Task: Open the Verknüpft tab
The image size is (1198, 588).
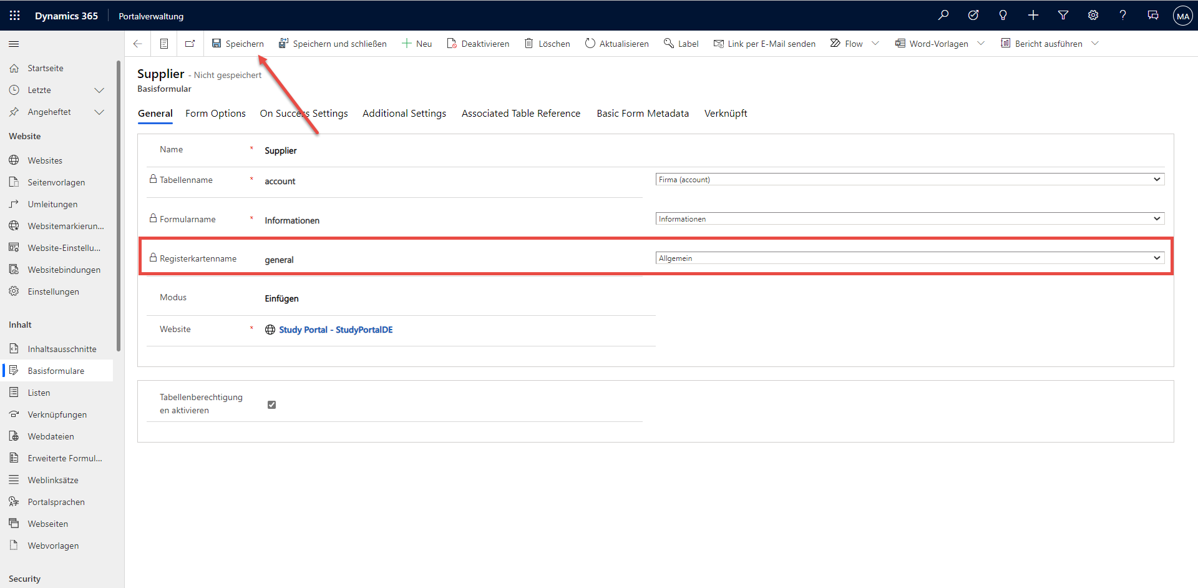Action: pyautogui.click(x=726, y=114)
